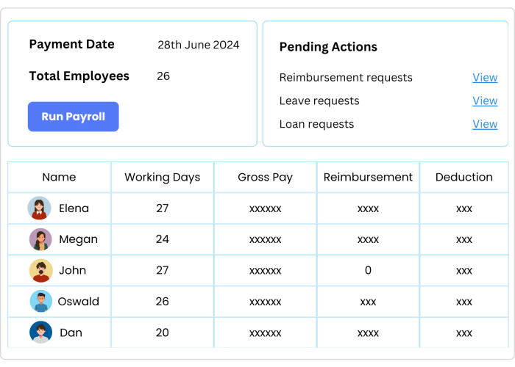Click Oswald's name in the table
The width and height of the screenshot is (515, 367).
point(78,302)
